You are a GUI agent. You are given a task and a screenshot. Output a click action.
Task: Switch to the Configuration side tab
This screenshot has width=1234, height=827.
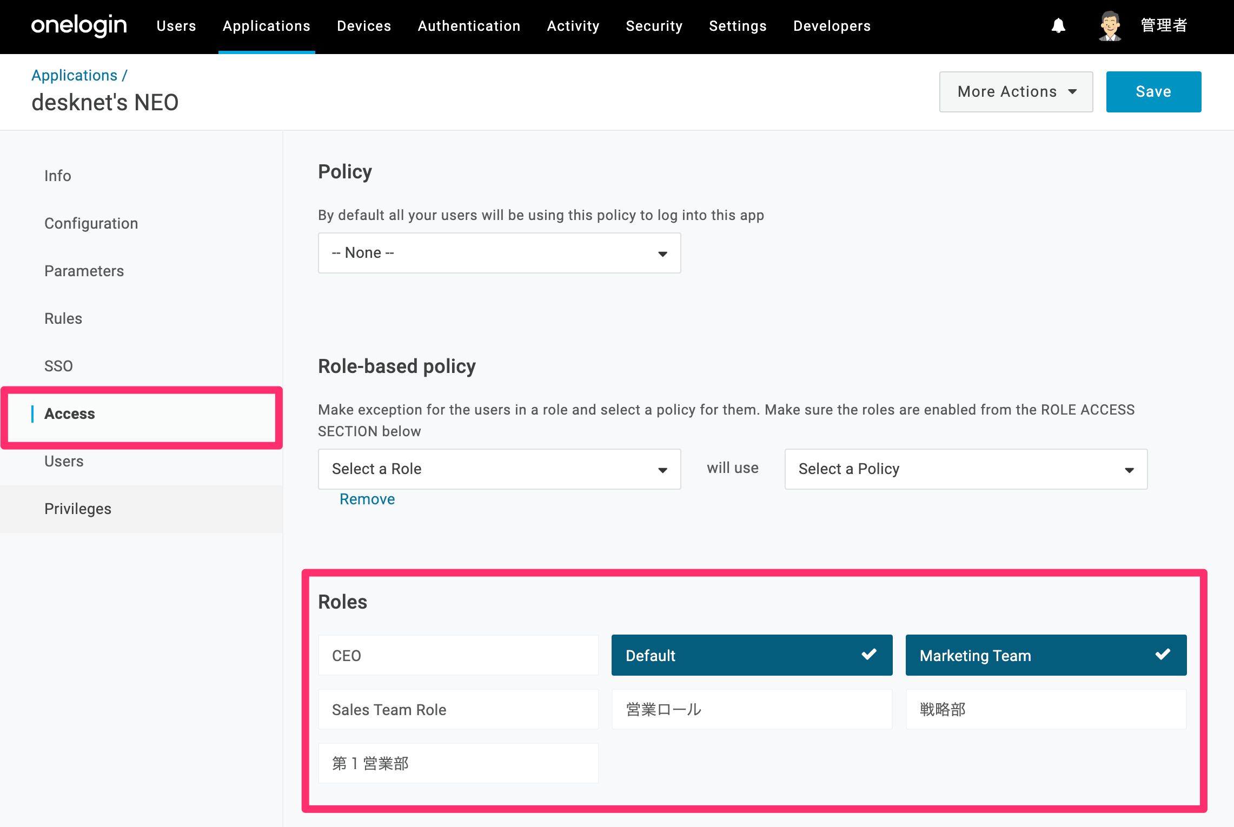click(91, 223)
